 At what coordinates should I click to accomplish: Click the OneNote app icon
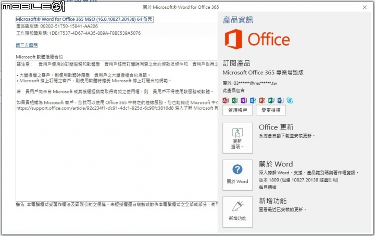pos(244,100)
